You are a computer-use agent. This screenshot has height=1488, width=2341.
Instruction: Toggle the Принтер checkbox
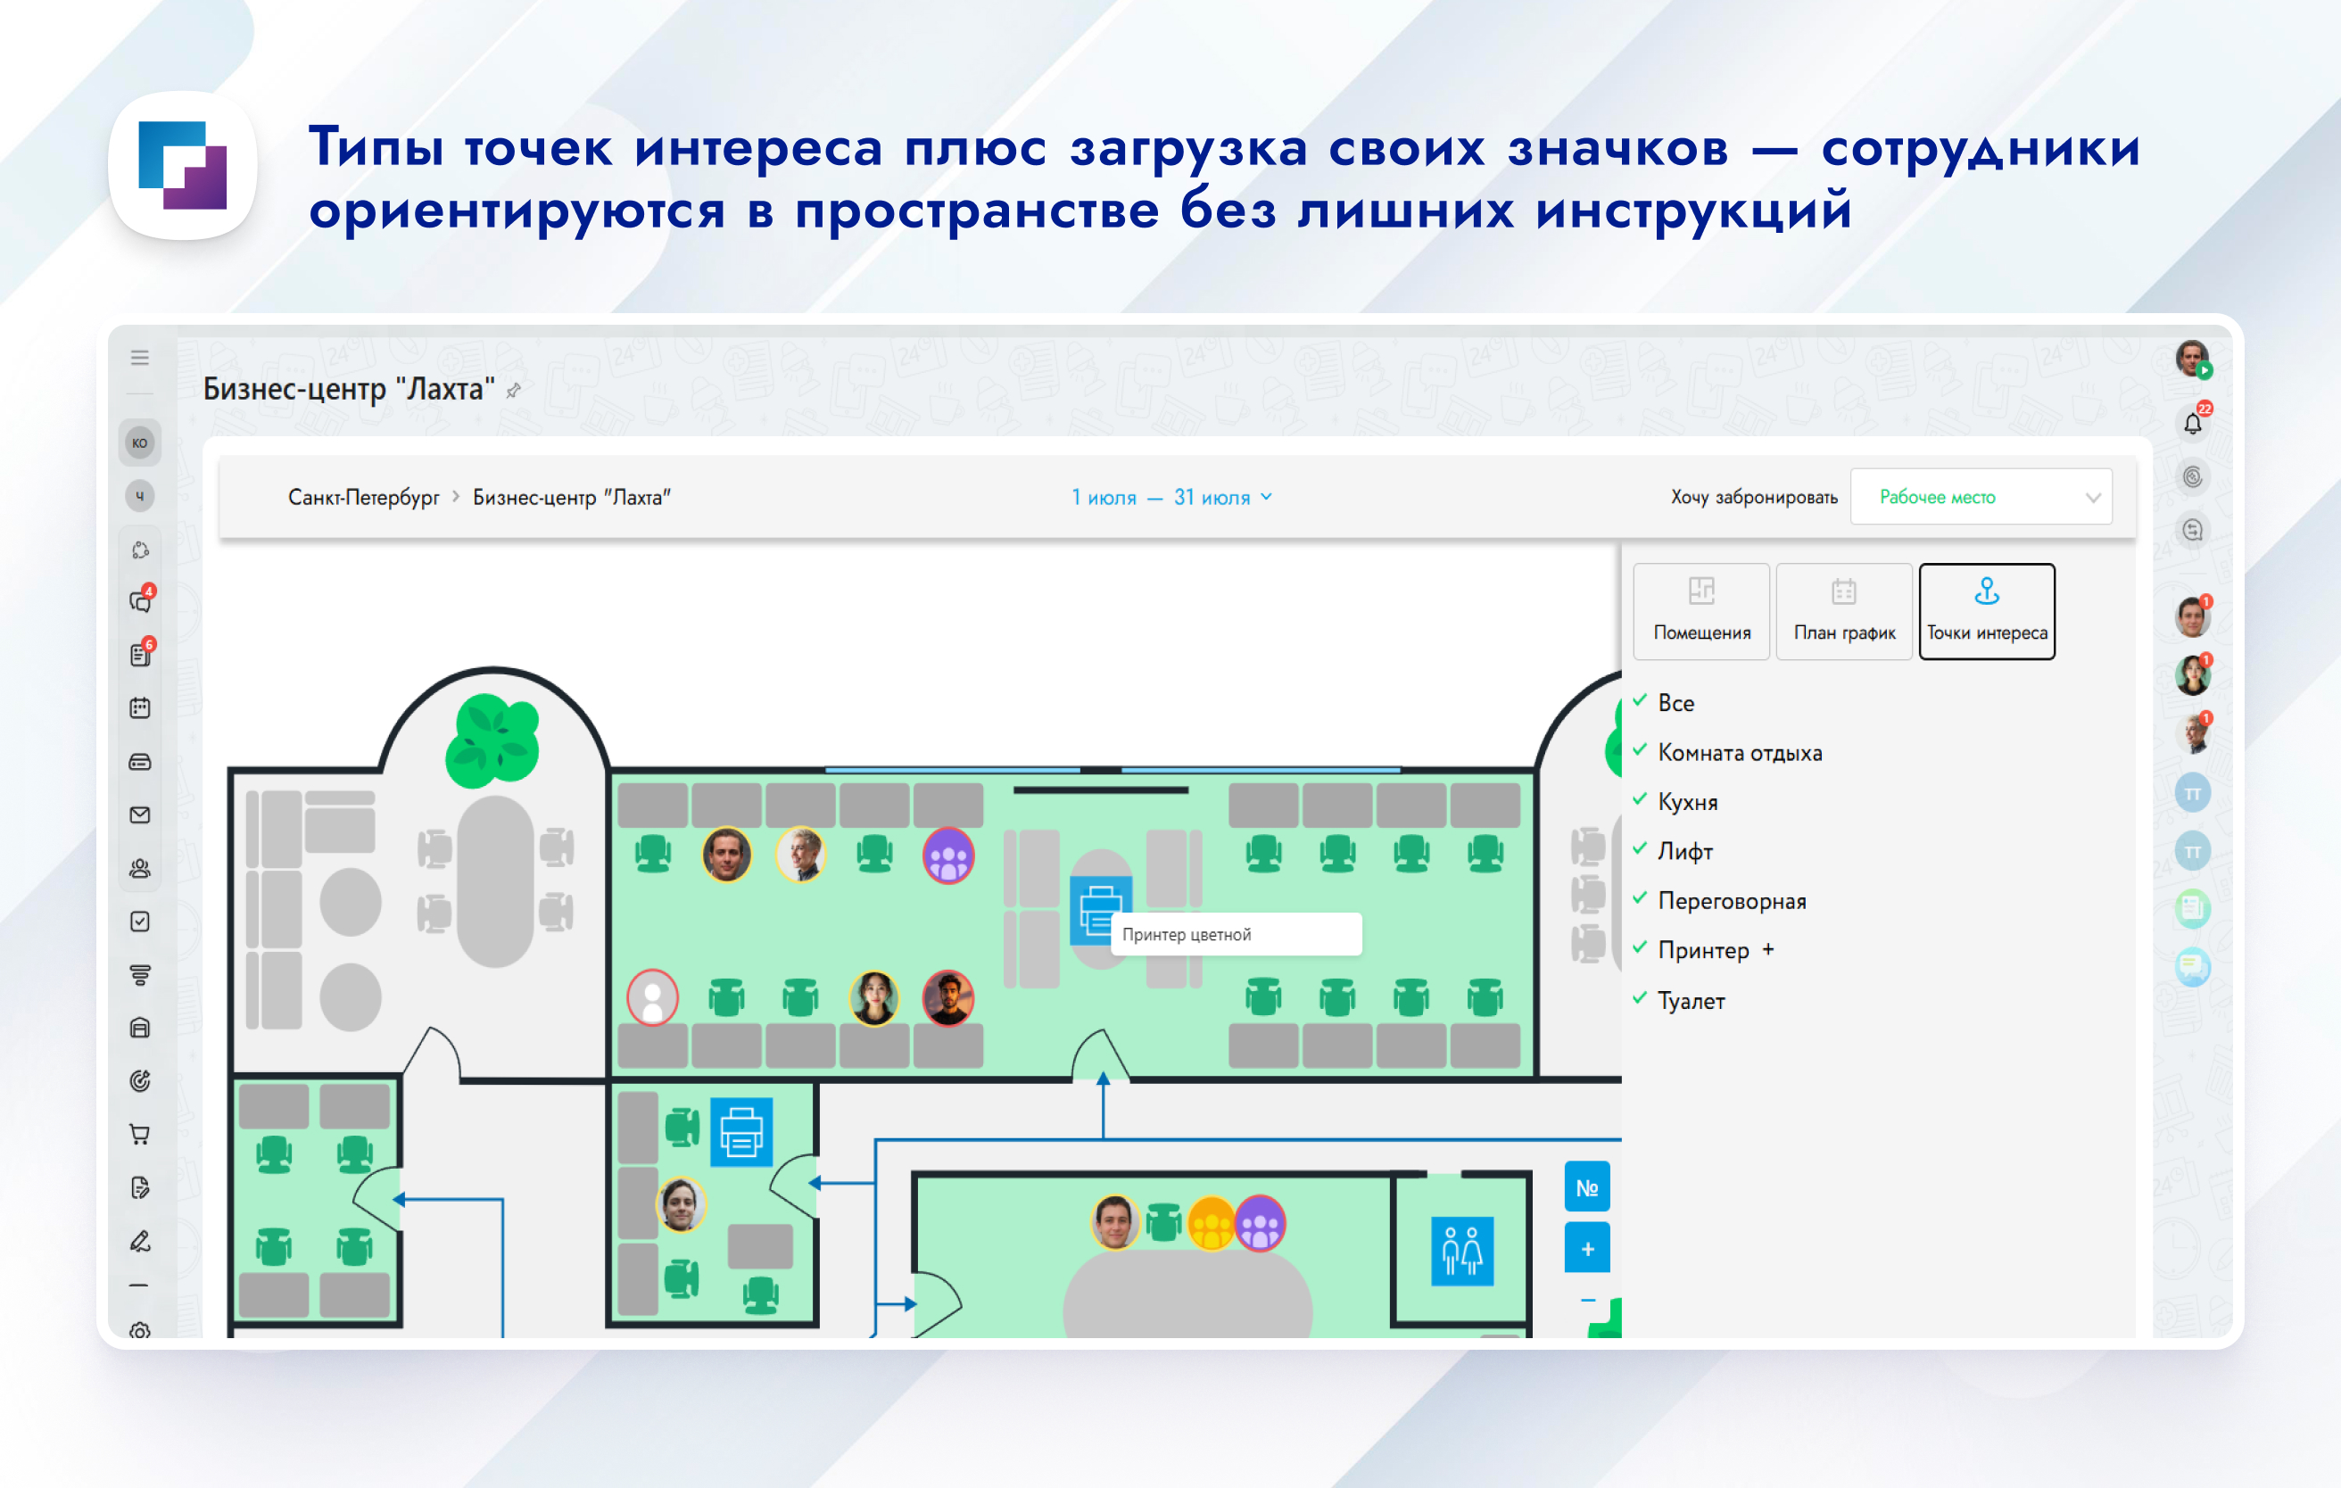point(1639,948)
